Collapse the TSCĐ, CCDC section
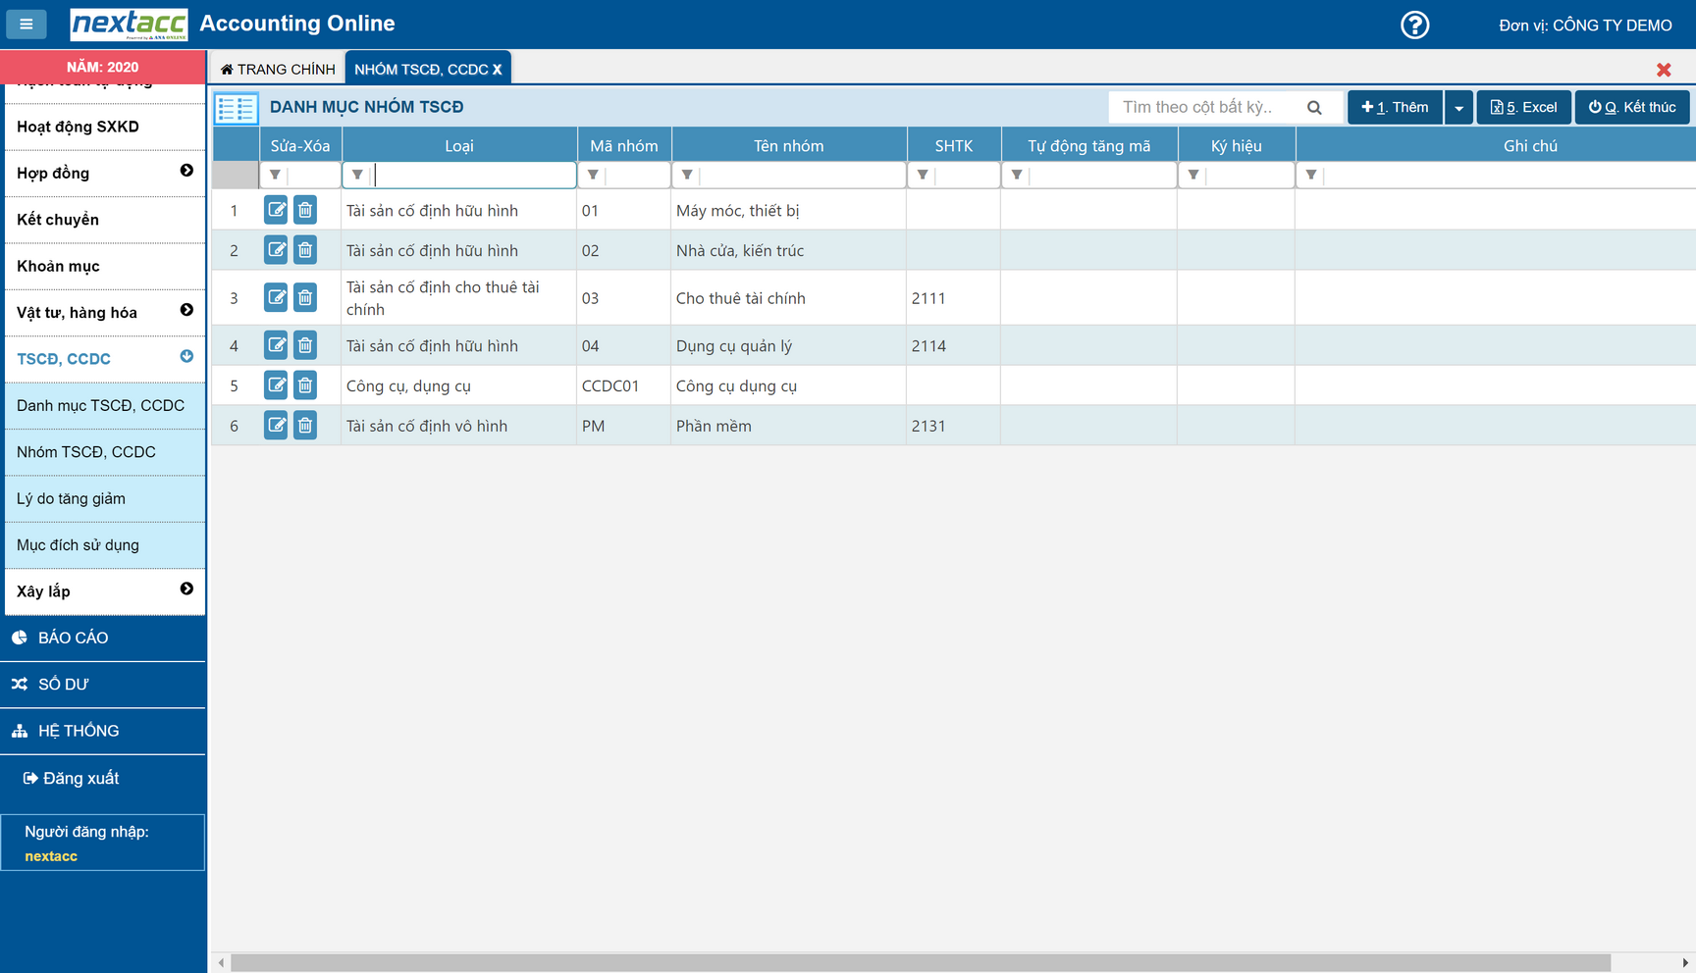Viewport: 1696px width, 973px height. (x=186, y=357)
